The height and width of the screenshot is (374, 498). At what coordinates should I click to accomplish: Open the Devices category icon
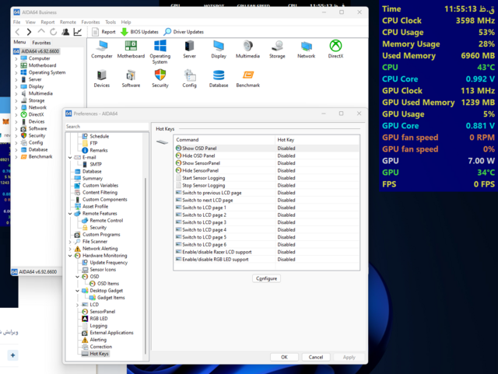click(102, 79)
